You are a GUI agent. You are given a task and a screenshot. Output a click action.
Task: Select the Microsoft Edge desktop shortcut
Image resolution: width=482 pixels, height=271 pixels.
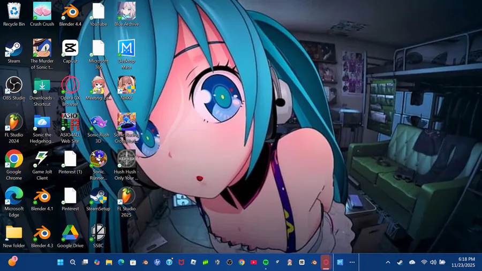tap(14, 202)
